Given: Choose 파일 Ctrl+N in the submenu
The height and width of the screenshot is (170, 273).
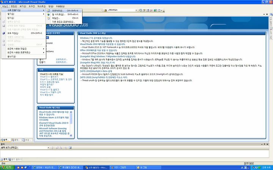Looking at the screenshot, I should click(64, 18).
